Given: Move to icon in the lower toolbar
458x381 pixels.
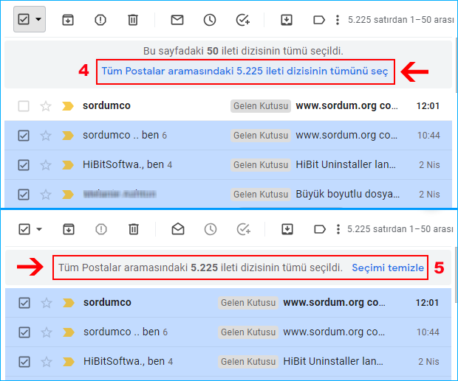Looking at the screenshot, I should click(287, 229).
